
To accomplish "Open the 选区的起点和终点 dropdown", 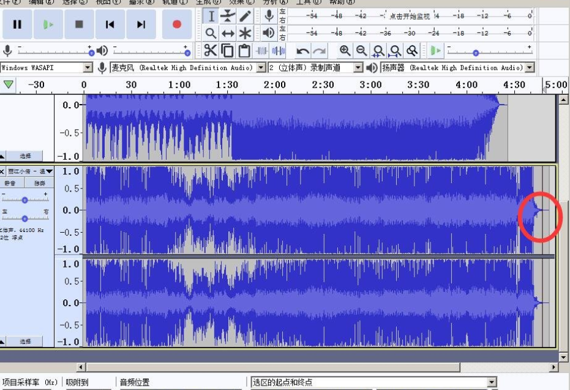I will tap(492, 382).
